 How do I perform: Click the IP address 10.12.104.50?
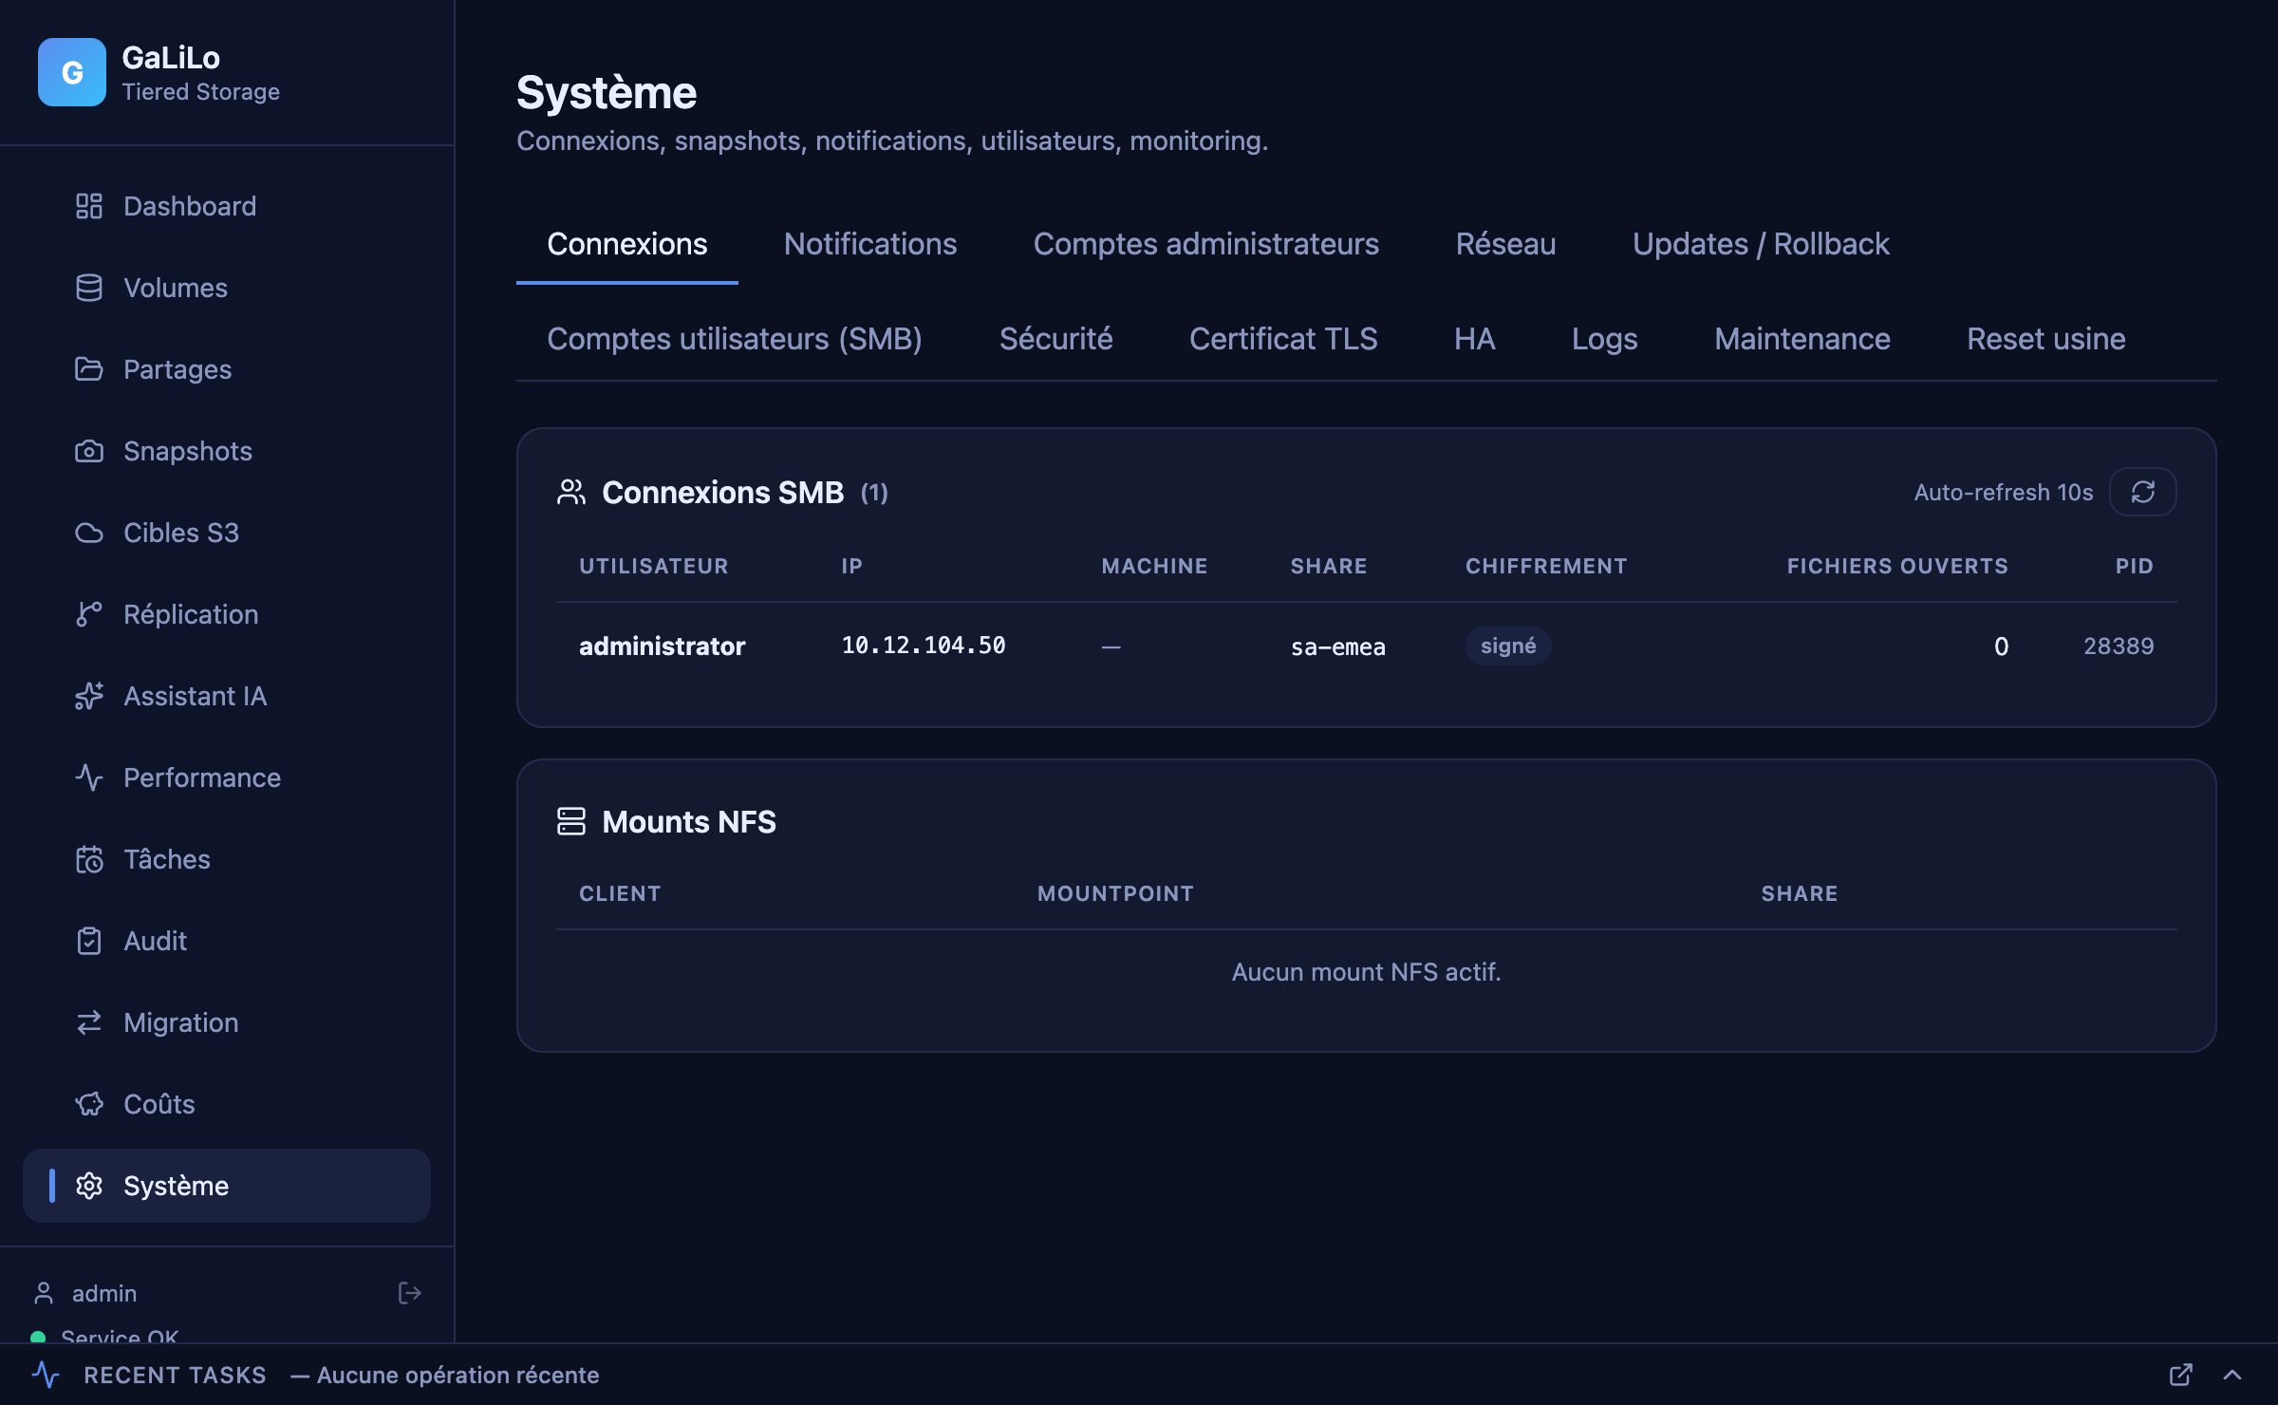[924, 646]
